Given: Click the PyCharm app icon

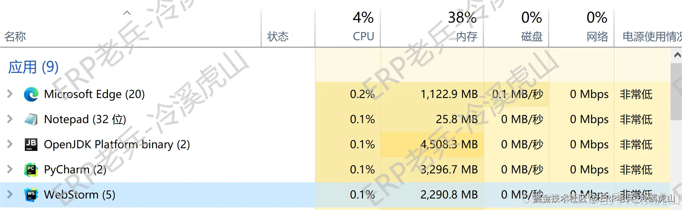Looking at the screenshot, I should pyautogui.click(x=31, y=169).
